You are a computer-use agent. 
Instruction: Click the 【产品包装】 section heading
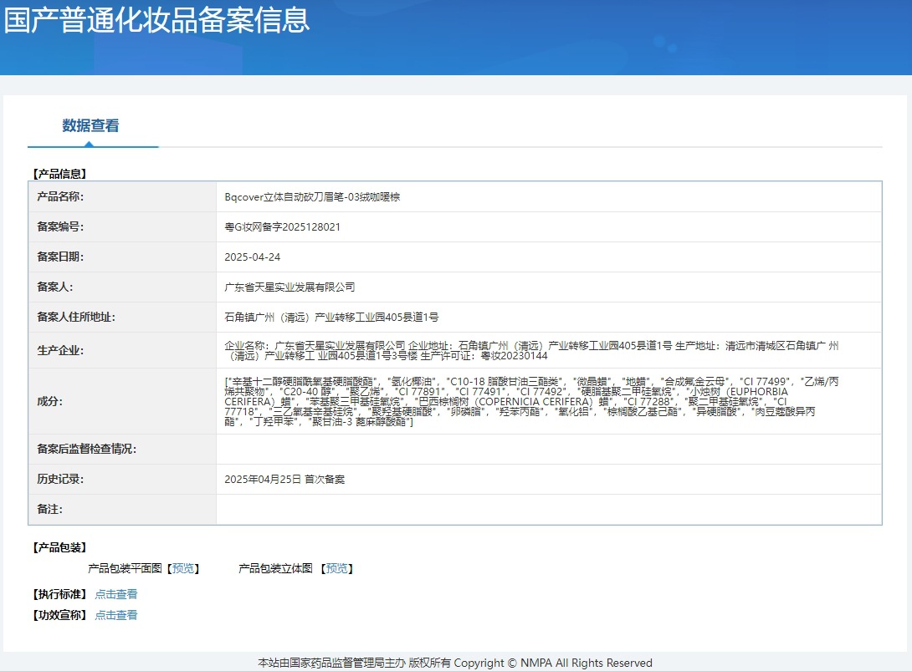(60, 547)
